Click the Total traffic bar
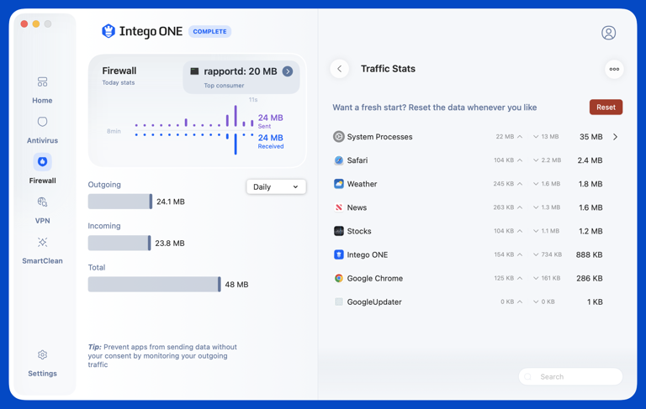The image size is (646, 409). click(x=155, y=285)
